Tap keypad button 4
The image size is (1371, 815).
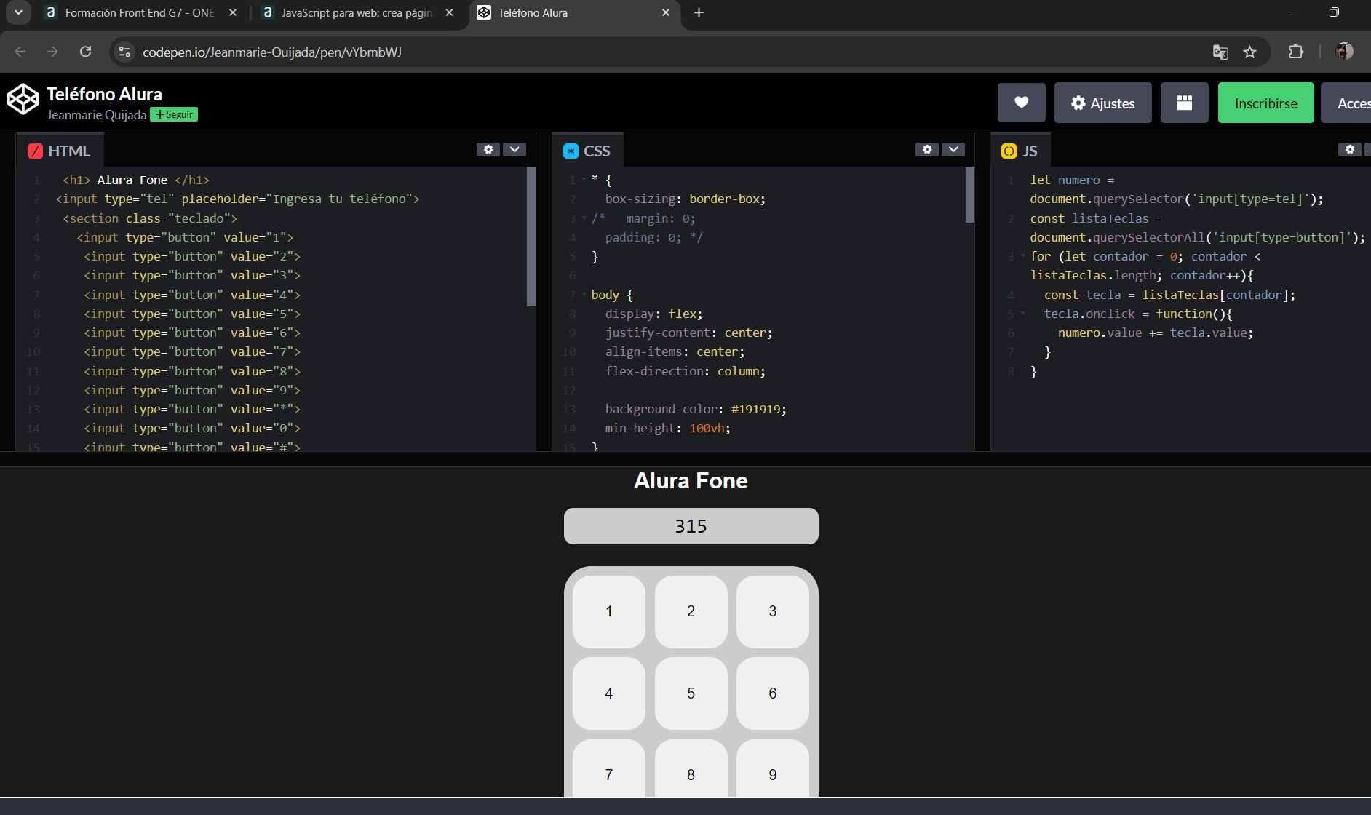pyautogui.click(x=609, y=693)
